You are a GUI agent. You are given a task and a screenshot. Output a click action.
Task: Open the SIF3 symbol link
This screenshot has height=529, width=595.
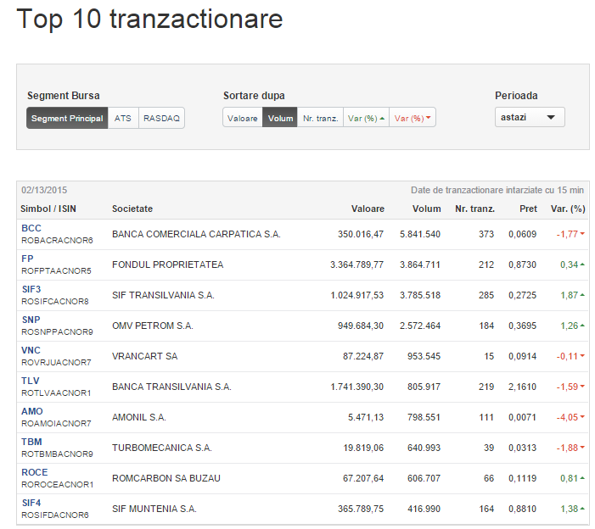[31, 289]
